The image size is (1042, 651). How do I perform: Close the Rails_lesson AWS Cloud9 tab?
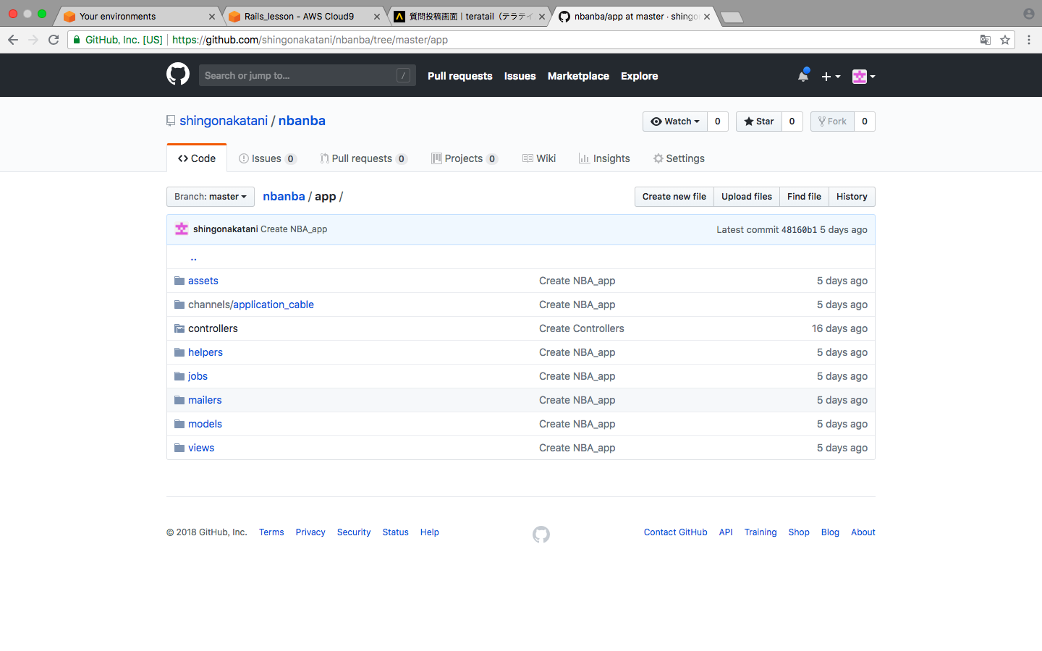377,17
